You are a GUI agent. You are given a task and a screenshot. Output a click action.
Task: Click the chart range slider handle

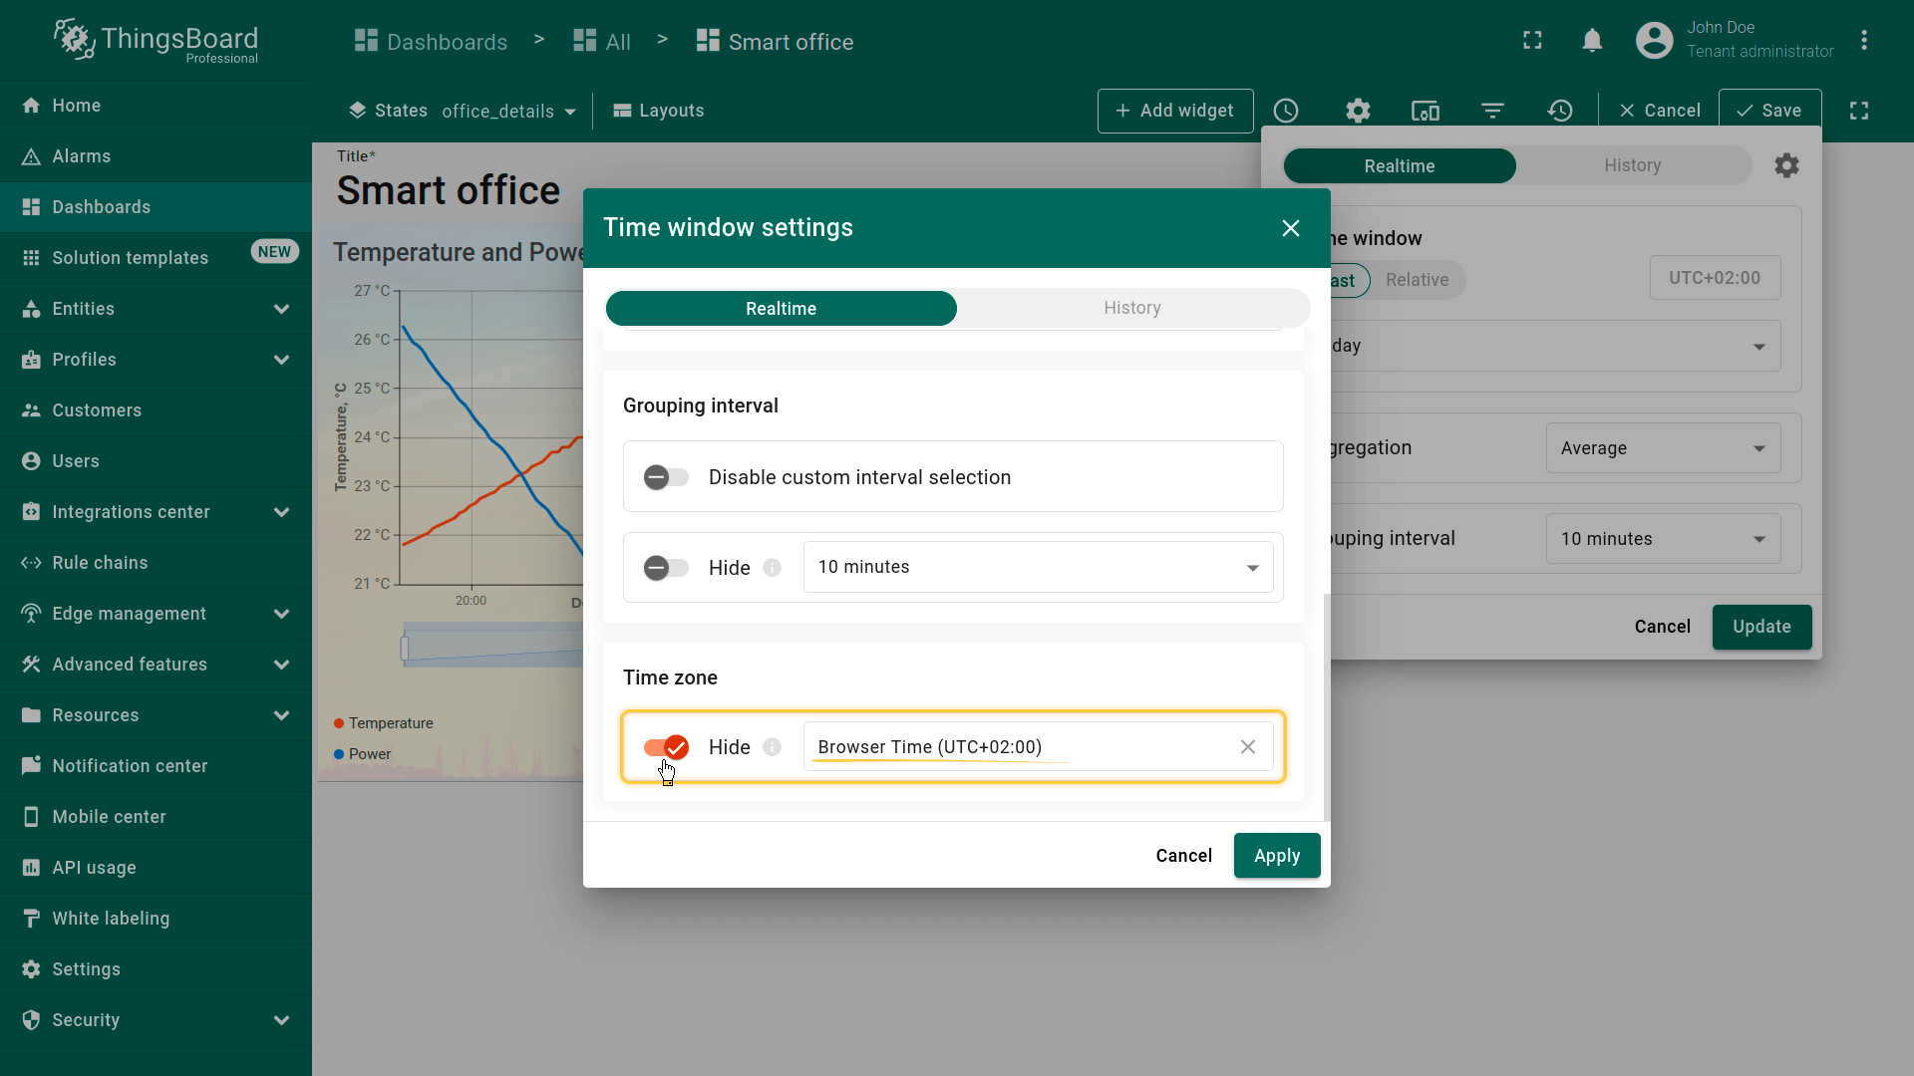click(x=405, y=649)
